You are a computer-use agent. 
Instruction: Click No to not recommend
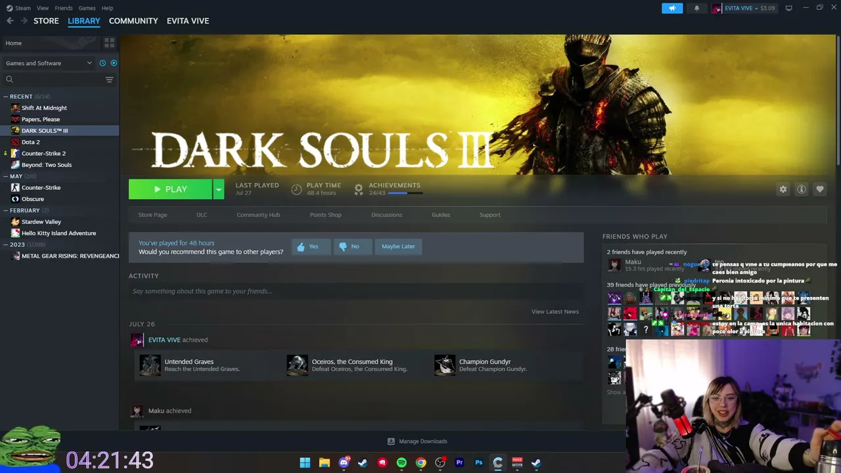point(352,246)
